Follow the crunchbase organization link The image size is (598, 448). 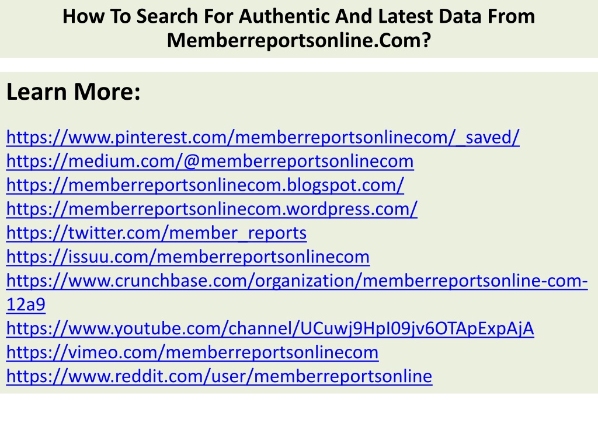pos(297,281)
